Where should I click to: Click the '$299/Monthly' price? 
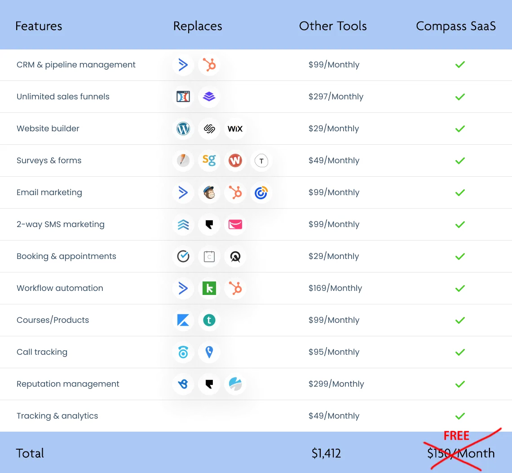[336, 384]
